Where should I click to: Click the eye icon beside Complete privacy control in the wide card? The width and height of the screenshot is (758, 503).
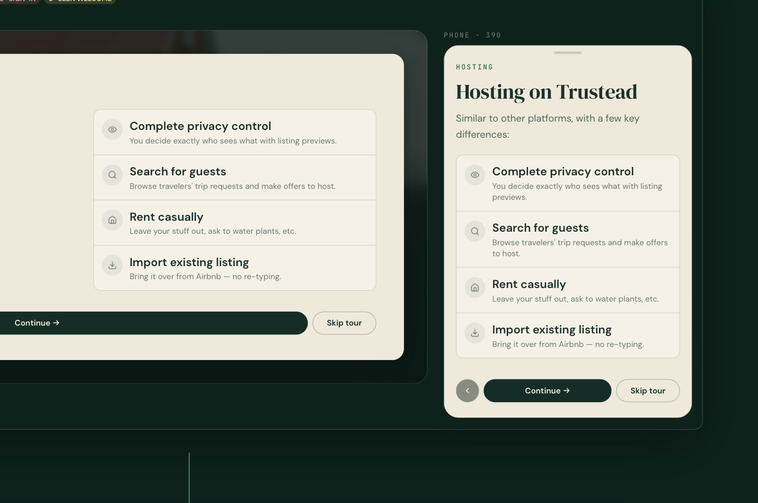[x=112, y=129]
